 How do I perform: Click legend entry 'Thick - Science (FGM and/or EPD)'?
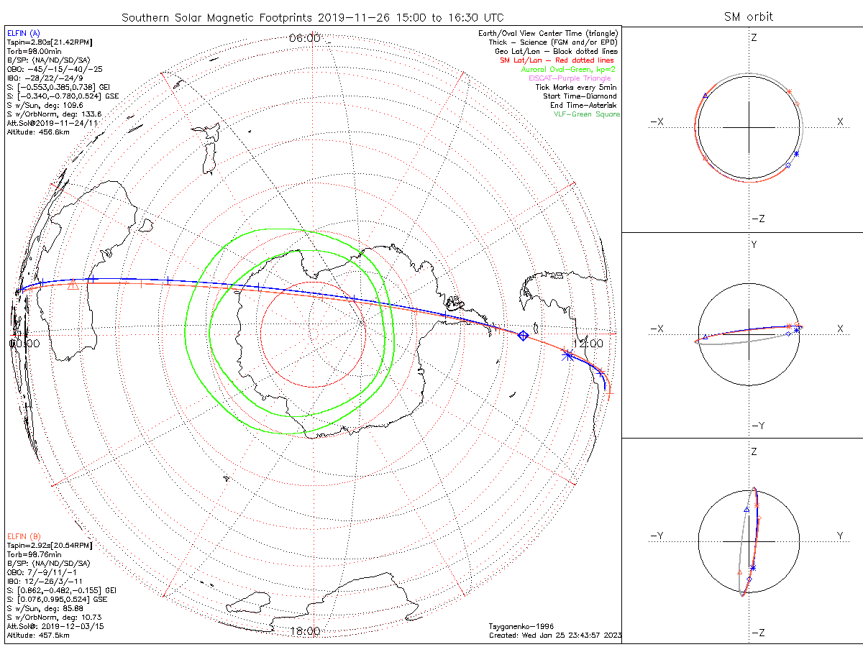[554, 42]
